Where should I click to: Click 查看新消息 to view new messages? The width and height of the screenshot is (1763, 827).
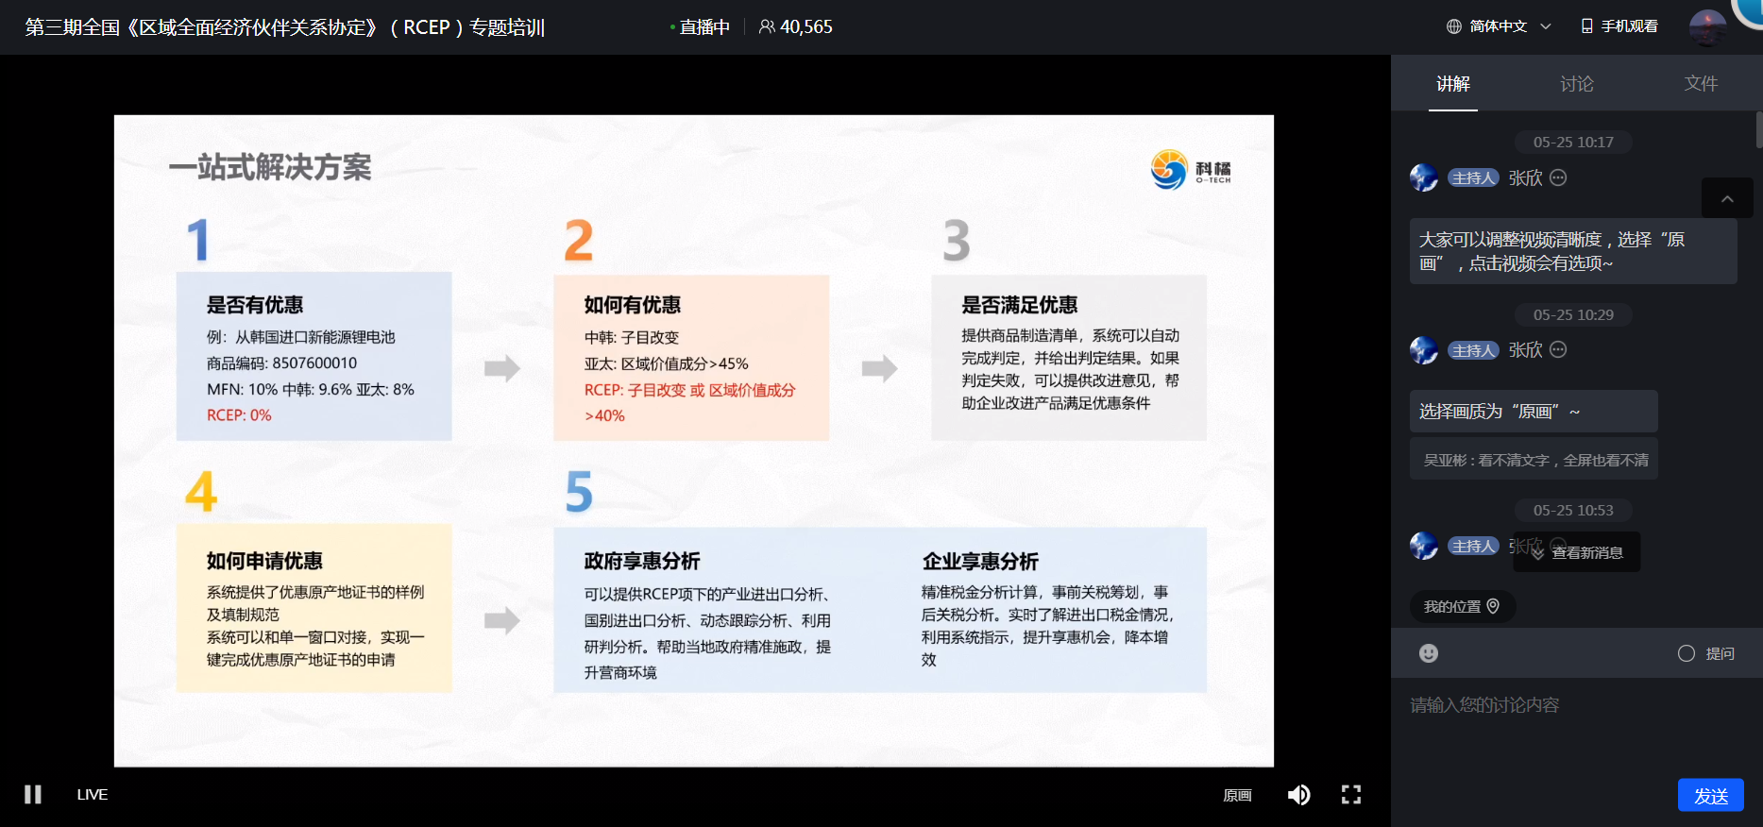[x=1577, y=552]
